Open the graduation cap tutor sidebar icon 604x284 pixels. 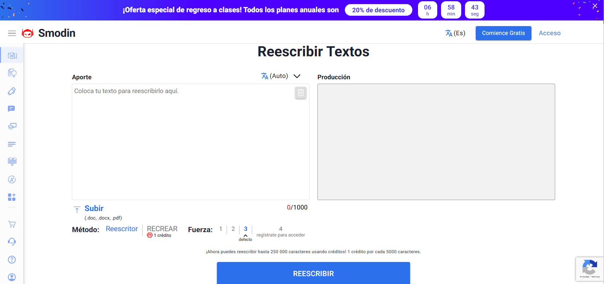pos(12,126)
